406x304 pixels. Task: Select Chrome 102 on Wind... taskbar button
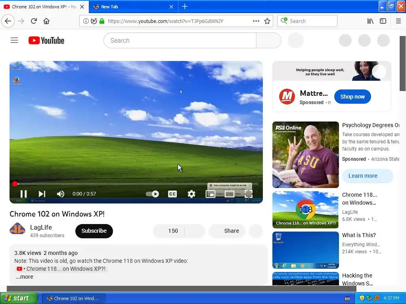[x=73, y=298]
